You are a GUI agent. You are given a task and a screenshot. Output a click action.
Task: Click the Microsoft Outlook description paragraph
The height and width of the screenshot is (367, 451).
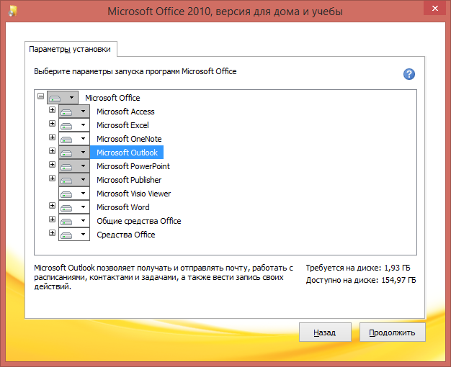coord(164,277)
